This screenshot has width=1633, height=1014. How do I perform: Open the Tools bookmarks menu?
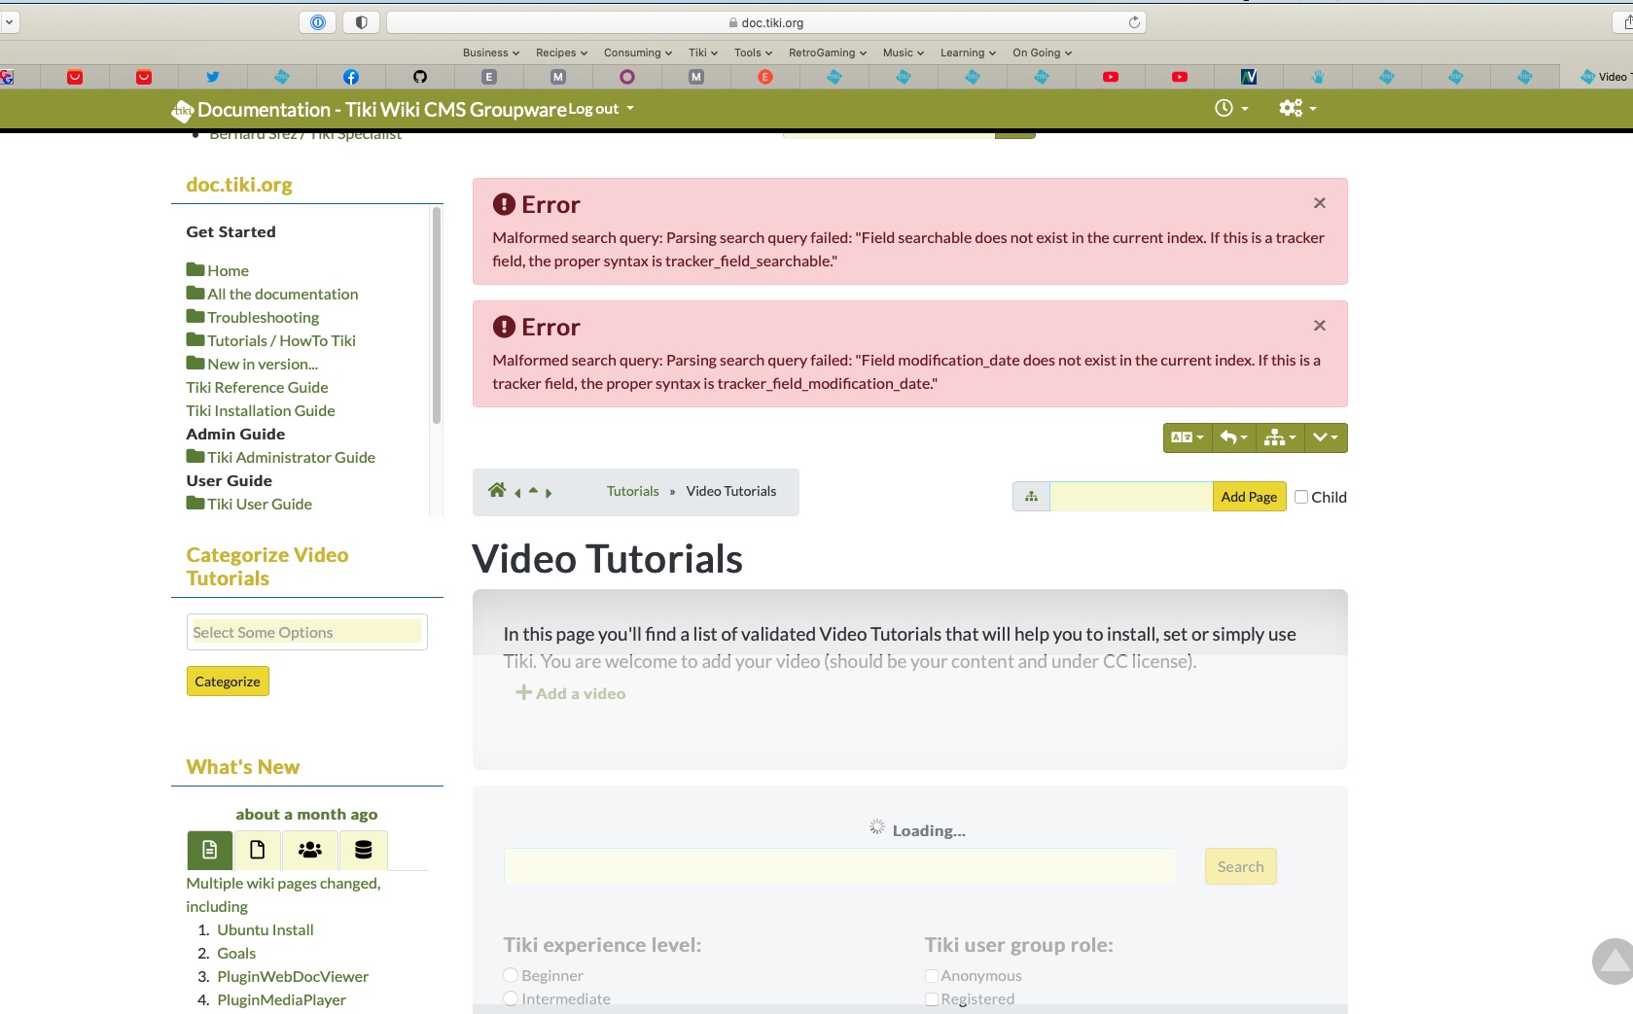coord(754,52)
